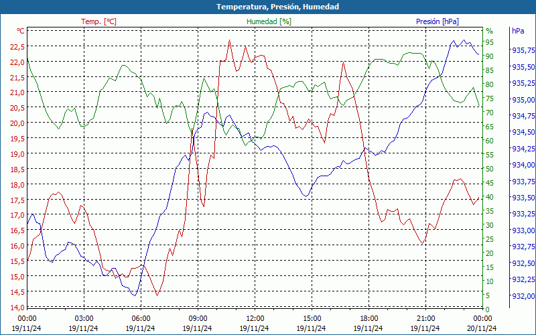Click the 16,5 red axis value
Viewport: 536px width, 335px height.
pos(17,230)
